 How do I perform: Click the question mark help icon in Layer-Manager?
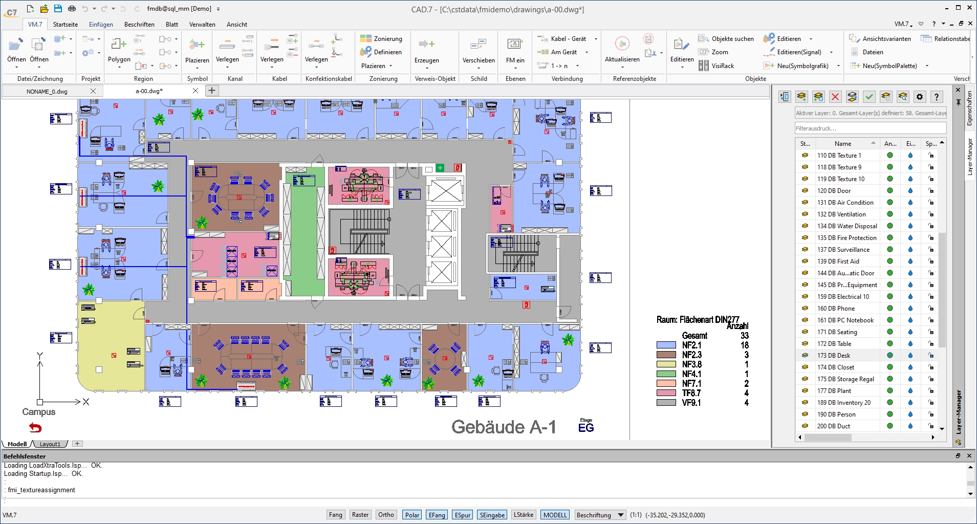pos(937,97)
